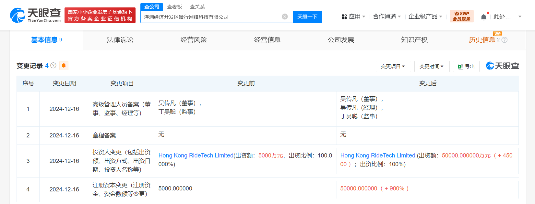Open the 经营信息 tab
The image size is (535, 204).
pyautogui.click(x=267, y=40)
